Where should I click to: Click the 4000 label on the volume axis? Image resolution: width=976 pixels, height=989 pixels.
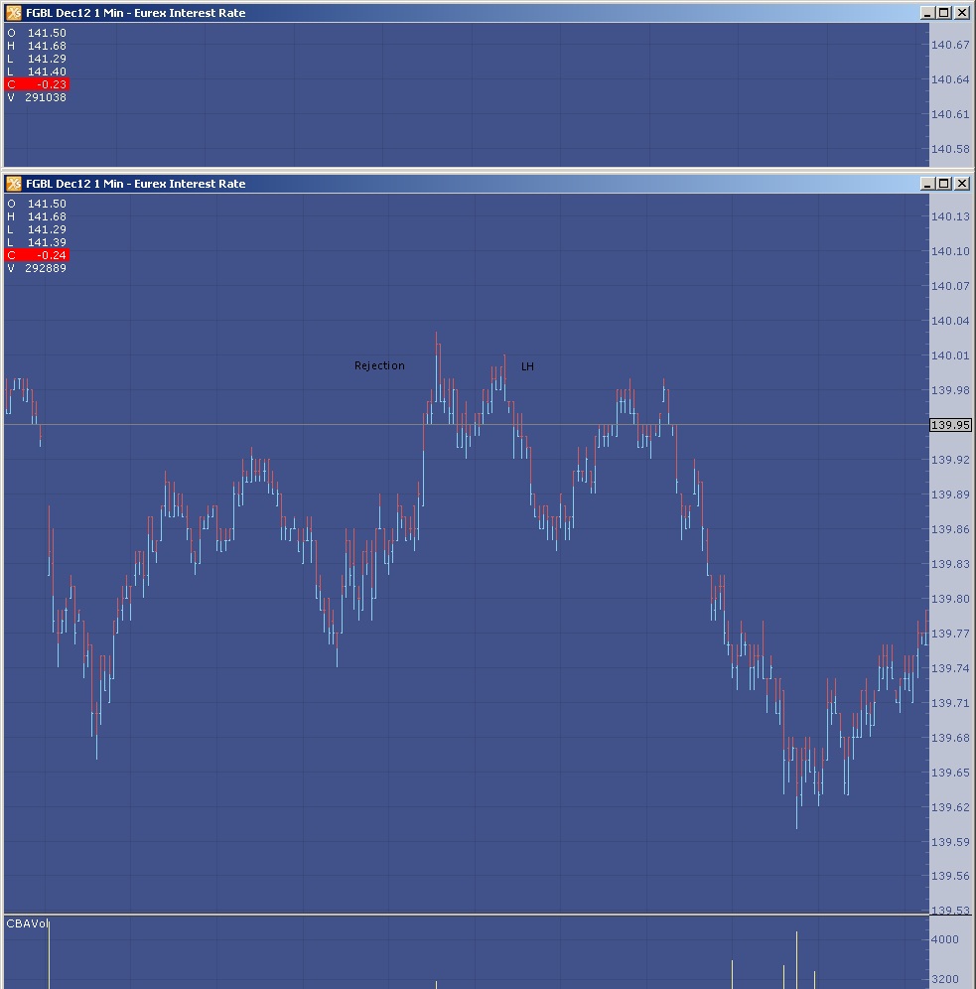[945, 939]
